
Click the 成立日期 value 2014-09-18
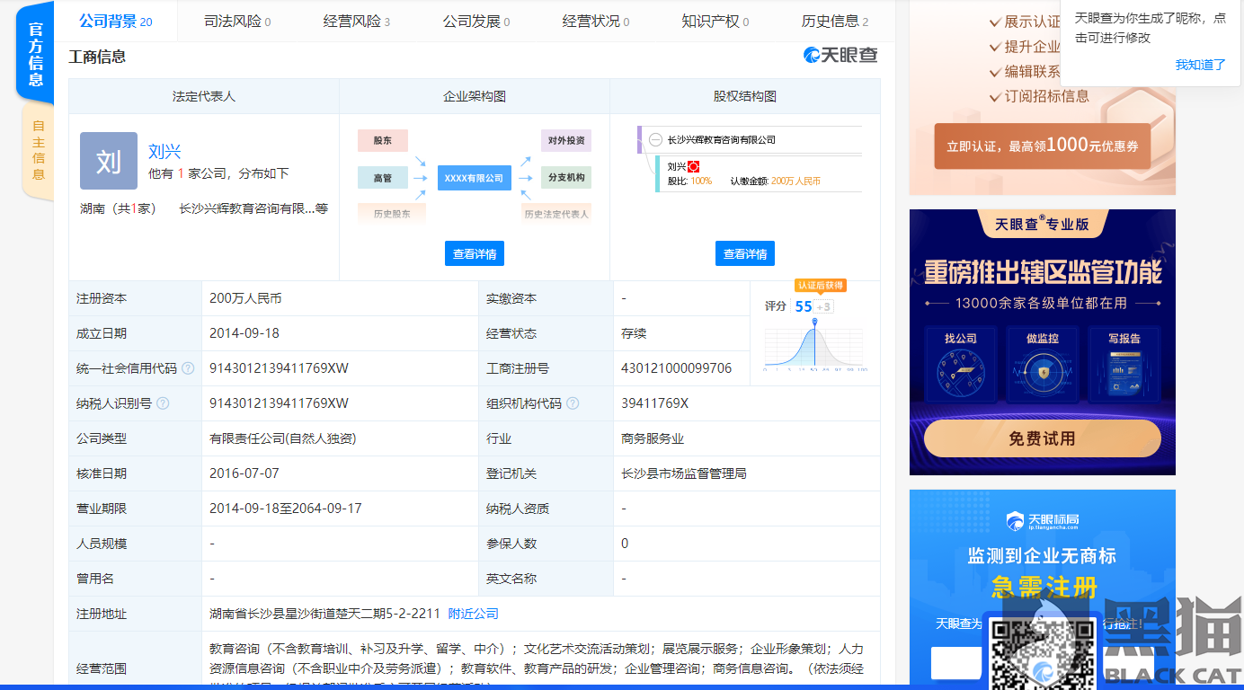coord(244,333)
